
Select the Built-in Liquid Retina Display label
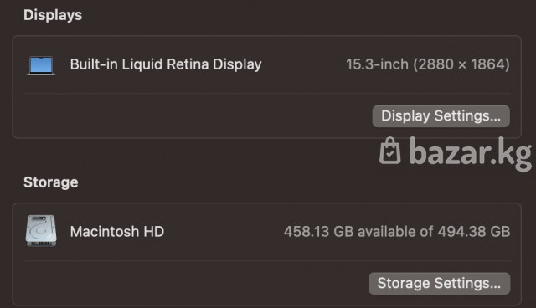coord(166,64)
